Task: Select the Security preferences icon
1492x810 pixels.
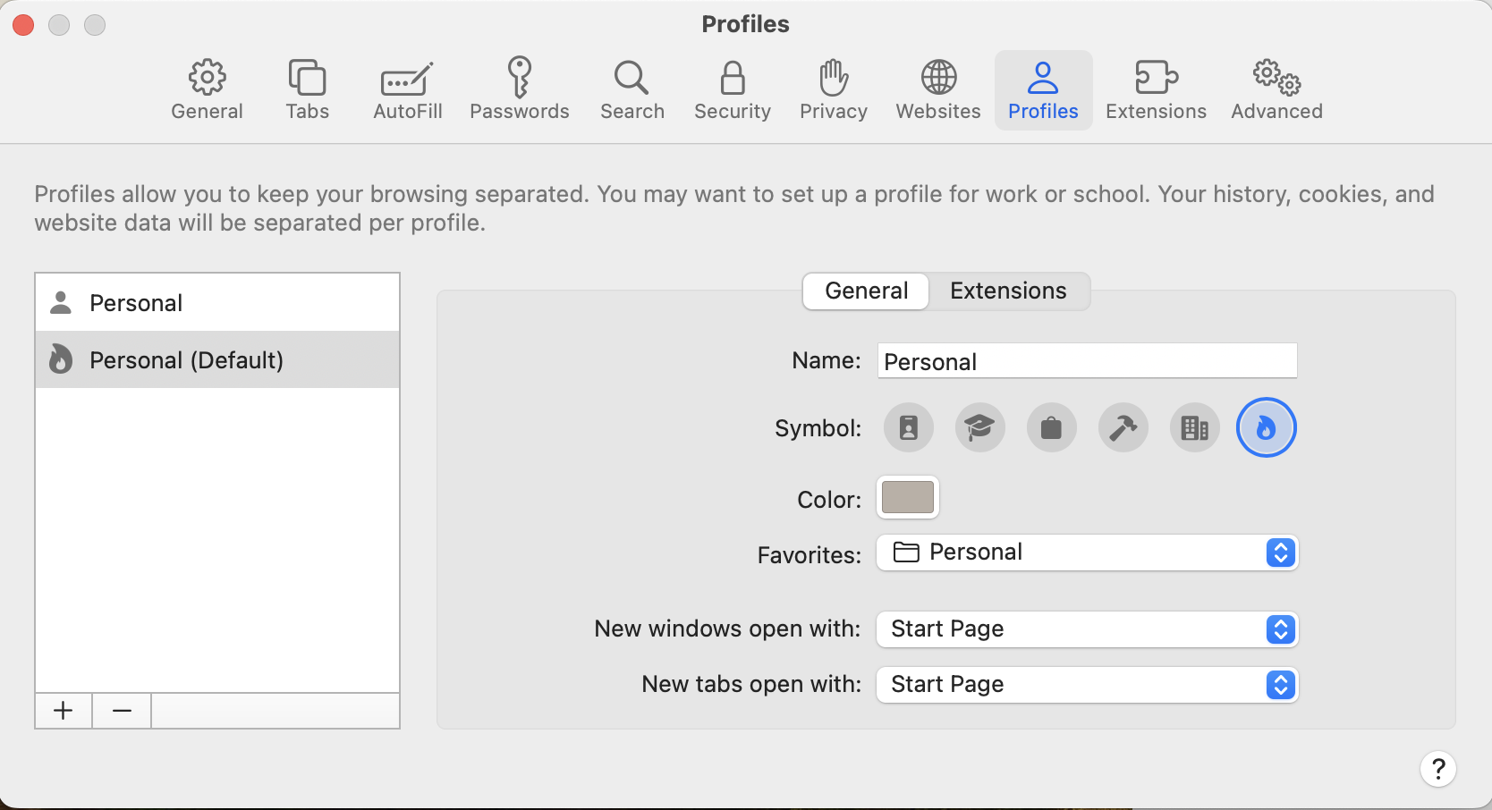Action: tap(732, 89)
